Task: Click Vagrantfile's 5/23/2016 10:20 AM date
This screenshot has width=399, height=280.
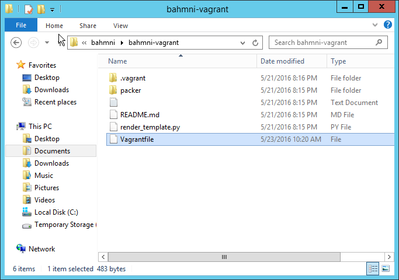Action: point(291,139)
